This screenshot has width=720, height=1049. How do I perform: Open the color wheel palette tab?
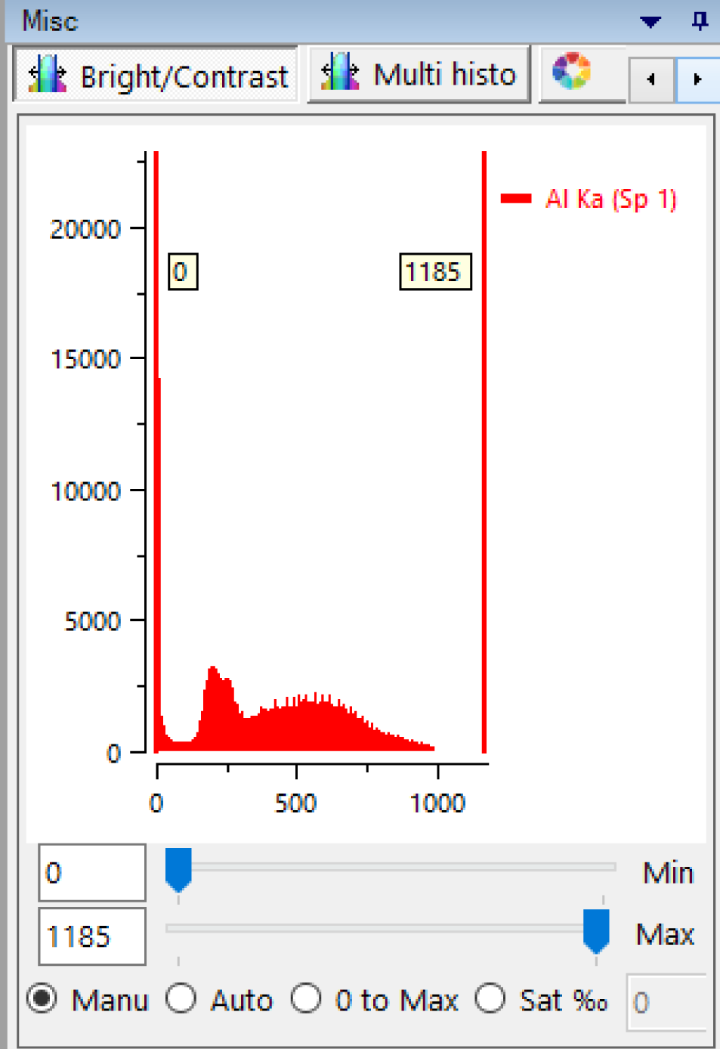click(x=572, y=73)
